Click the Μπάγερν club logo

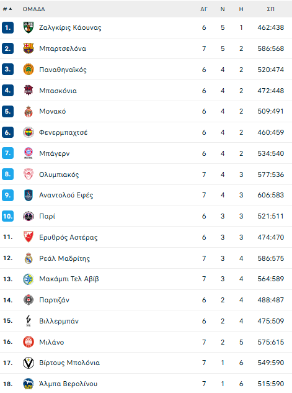click(29, 153)
